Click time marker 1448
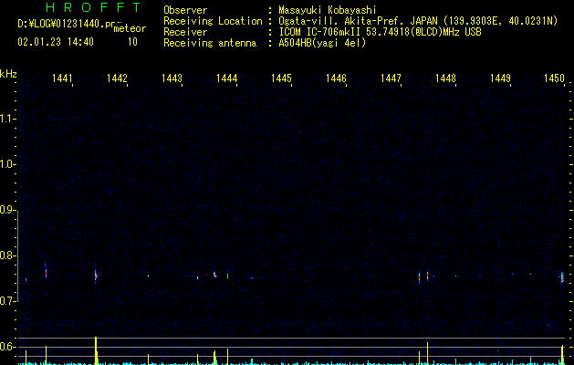The width and height of the screenshot is (574, 365). 446,78
